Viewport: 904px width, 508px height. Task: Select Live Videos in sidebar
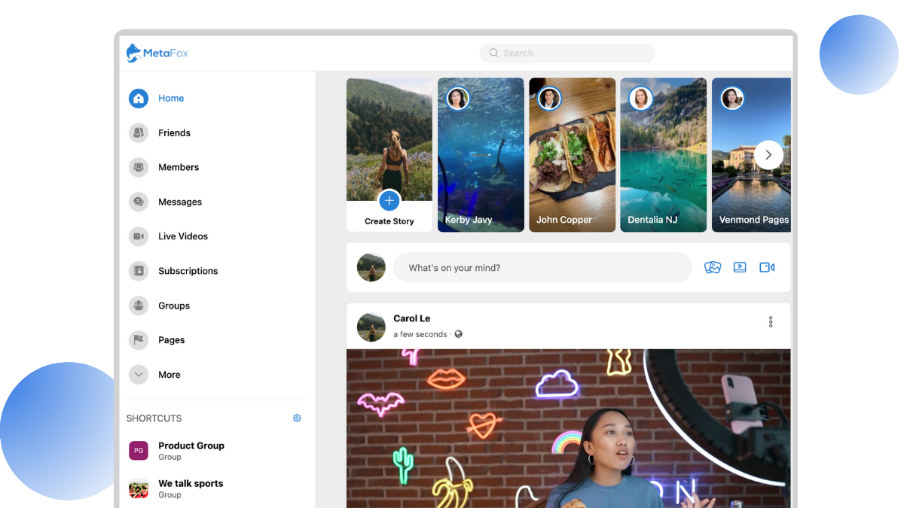(x=182, y=236)
